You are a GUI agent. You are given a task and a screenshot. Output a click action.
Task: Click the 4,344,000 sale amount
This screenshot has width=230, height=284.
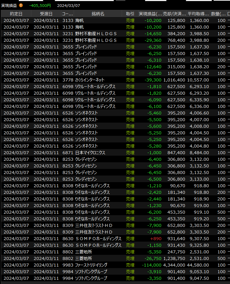(174, 265)
